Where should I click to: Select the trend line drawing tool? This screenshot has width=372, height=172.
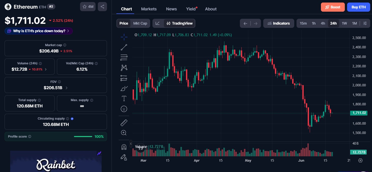tap(124, 47)
